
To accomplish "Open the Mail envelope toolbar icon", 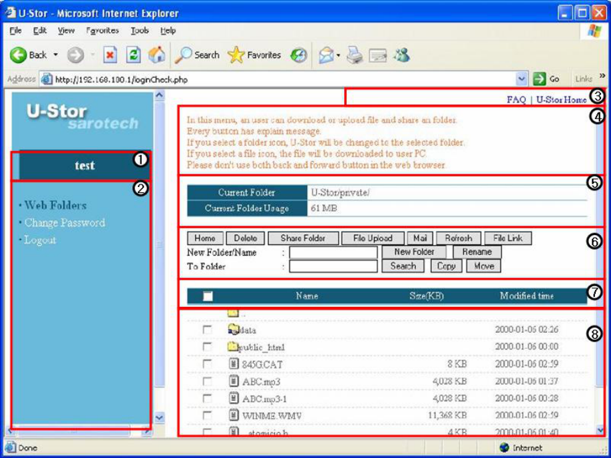I will 326,55.
